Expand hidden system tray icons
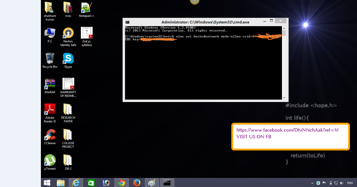Viewport: 357px width, 187px height. pos(312,183)
